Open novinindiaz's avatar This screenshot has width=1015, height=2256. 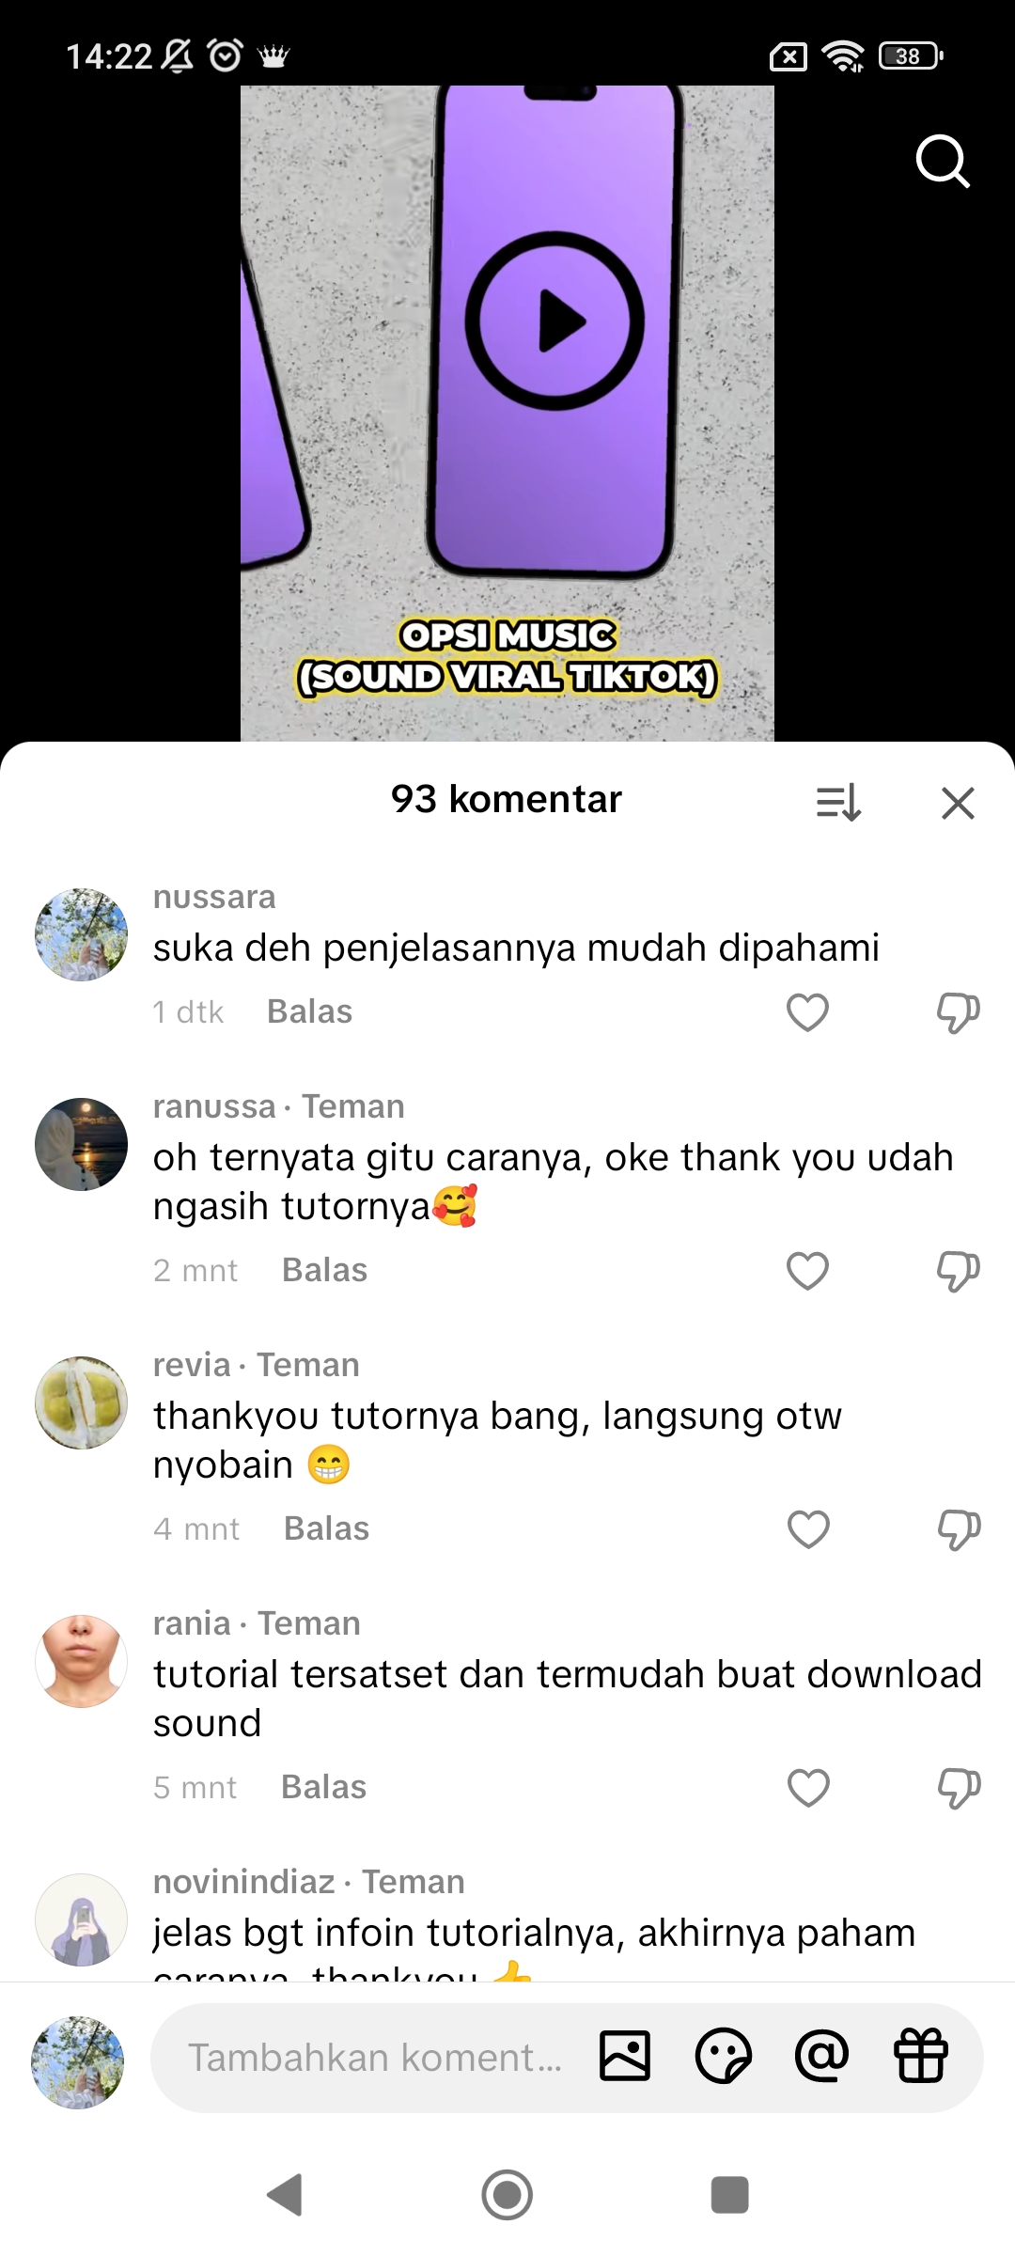tap(81, 1919)
